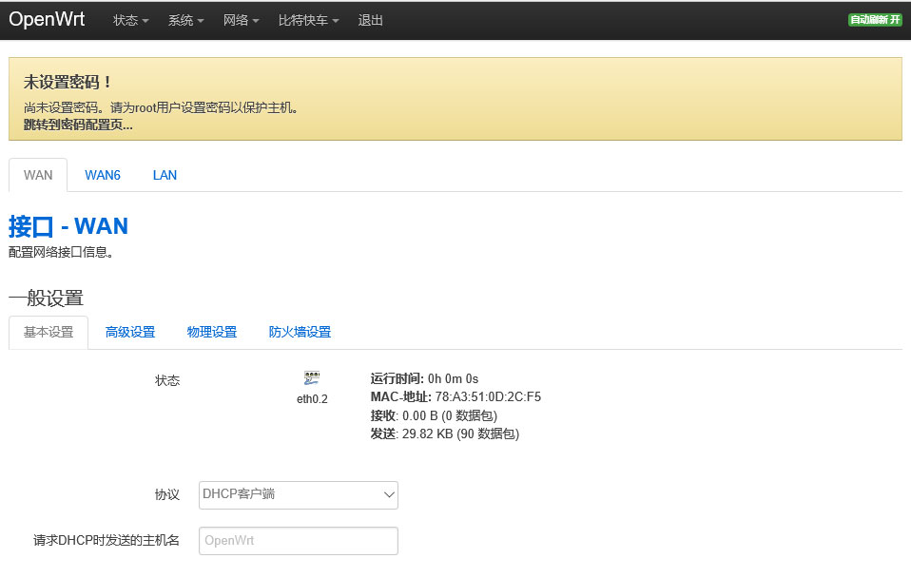Click the 接口 - WAN heading

point(68,226)
